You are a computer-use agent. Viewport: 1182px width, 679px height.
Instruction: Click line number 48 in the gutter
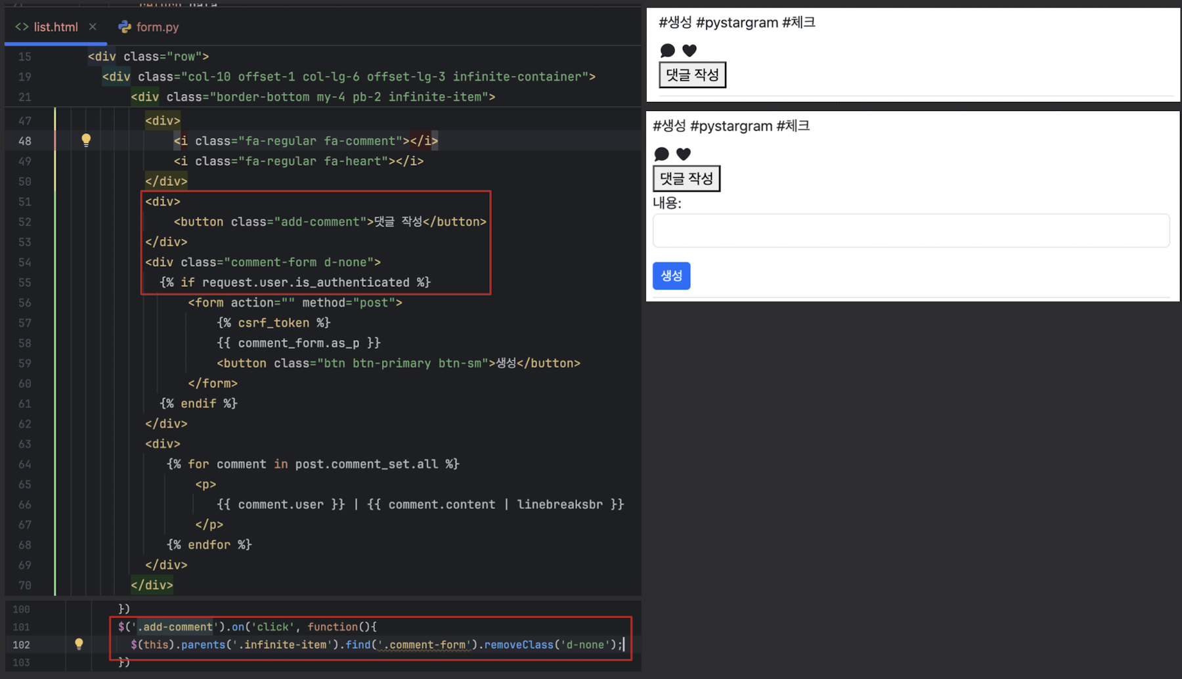pos(25,141)
